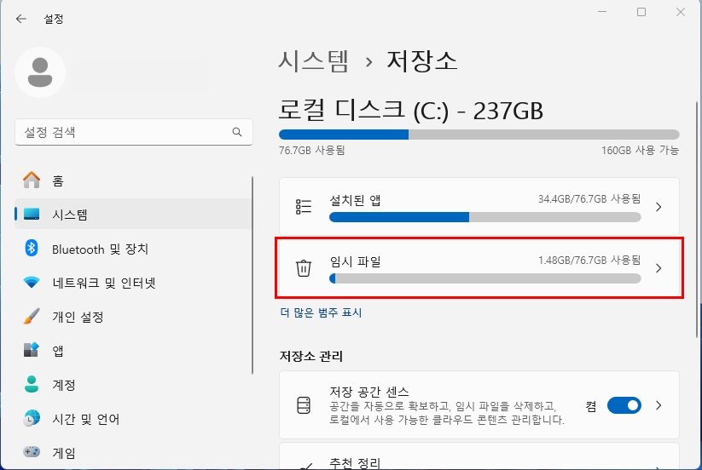Screen dimensions: 702x470
Task: Click the 게임 controller icon
Action: click(x=32, y=452)
